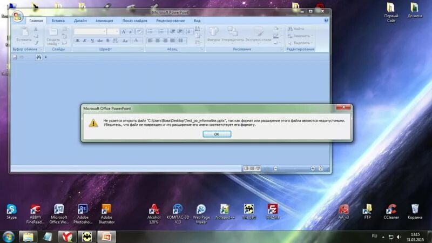This screenshot has height=243, width=432.
Task: Open the font color A dropdown
Action: click(136, 40)
